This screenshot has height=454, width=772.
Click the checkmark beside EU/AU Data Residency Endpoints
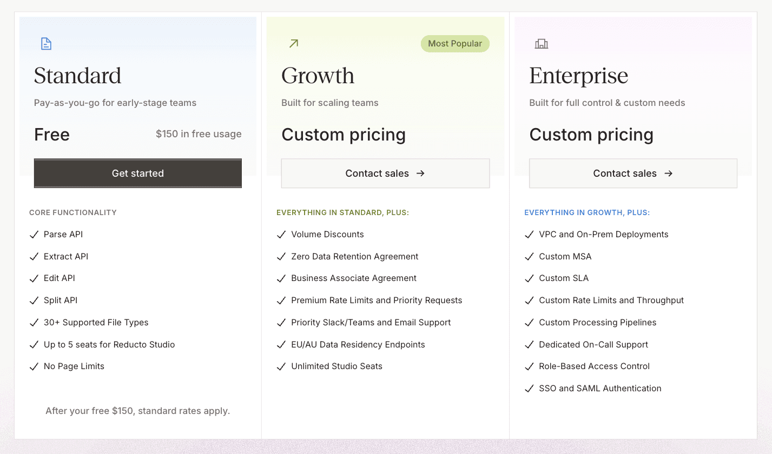pyautogui.click(x=281, y=345)
